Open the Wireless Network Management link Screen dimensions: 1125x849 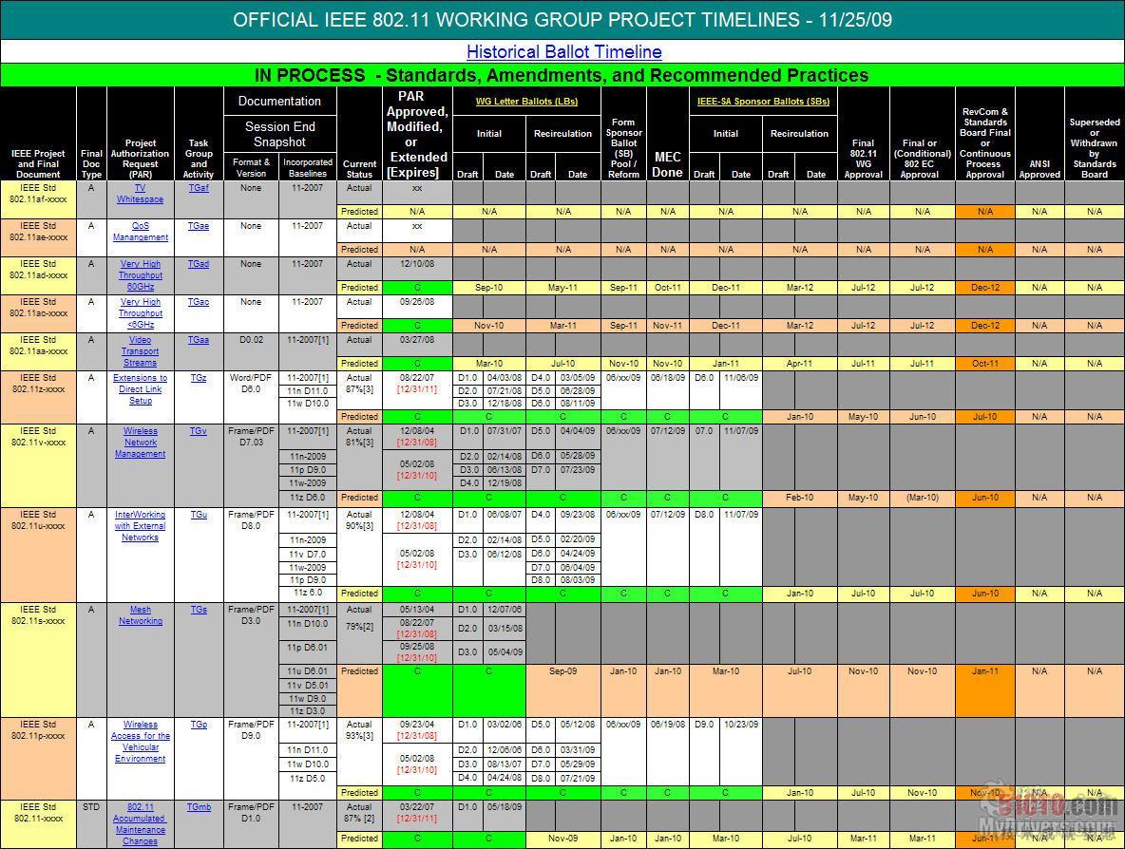[140, 443]
